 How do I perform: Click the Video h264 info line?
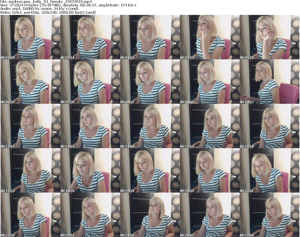coord(48,12)
